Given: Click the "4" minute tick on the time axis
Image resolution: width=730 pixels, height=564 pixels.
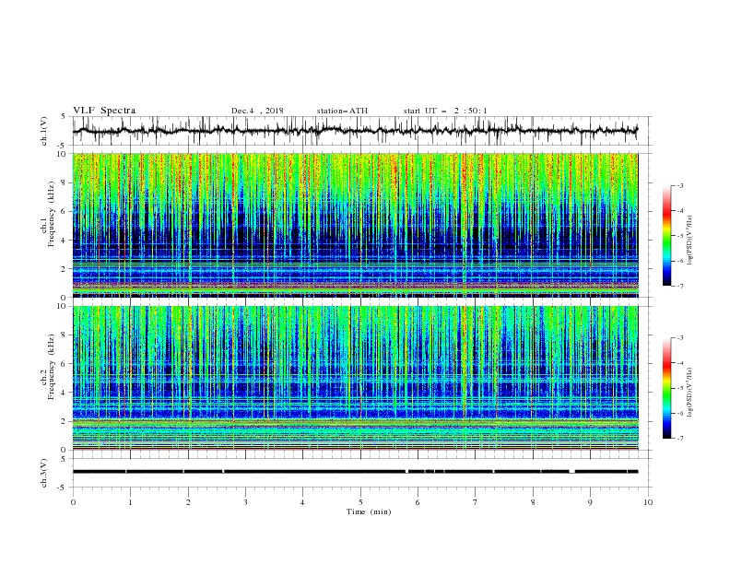Looking at the screenshot, I should click(303, 502).
